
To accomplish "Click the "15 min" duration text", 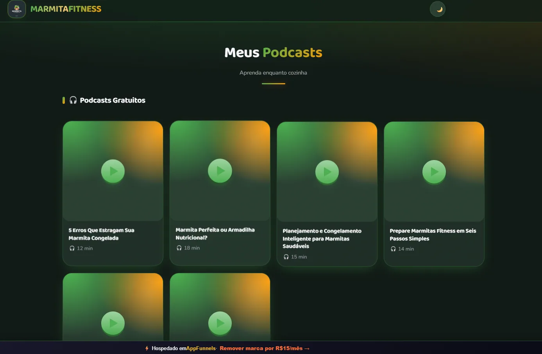I will click(x=299, y=257).
